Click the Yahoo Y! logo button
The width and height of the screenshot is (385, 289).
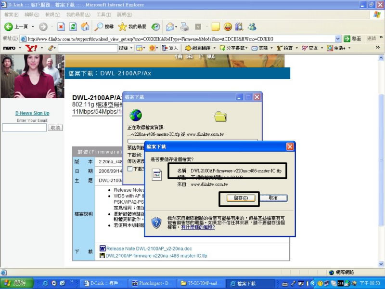point(31,48)
